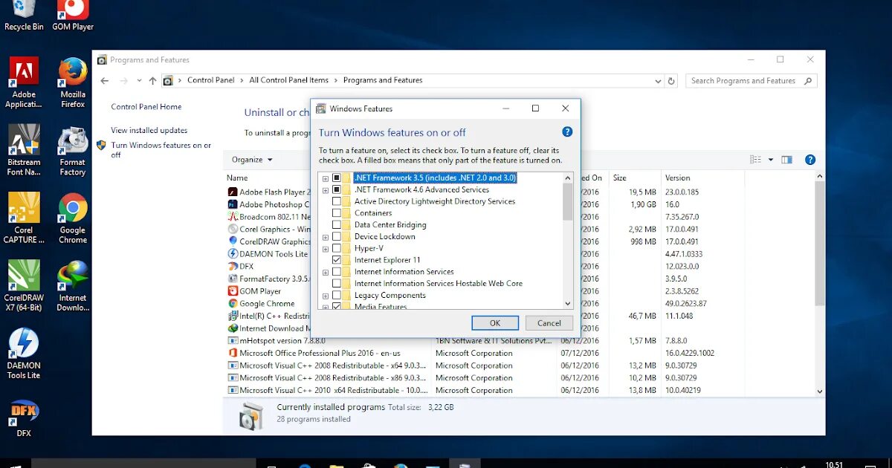Select the Microsoft Office icon in program list

pos(233,353)
